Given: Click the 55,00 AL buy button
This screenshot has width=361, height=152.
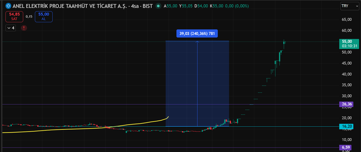Looking at the screenshot, I should coord(44,17).
